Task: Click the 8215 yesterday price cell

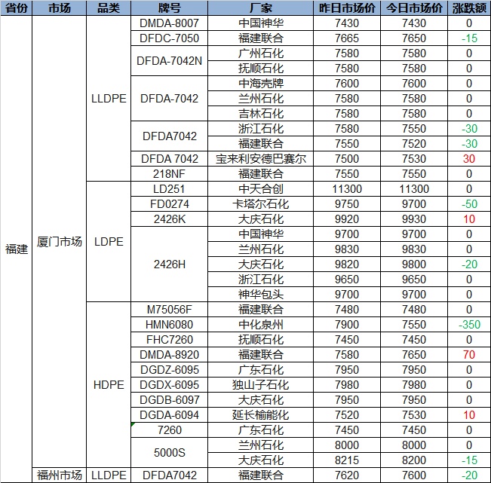Action: pos(347,460)
